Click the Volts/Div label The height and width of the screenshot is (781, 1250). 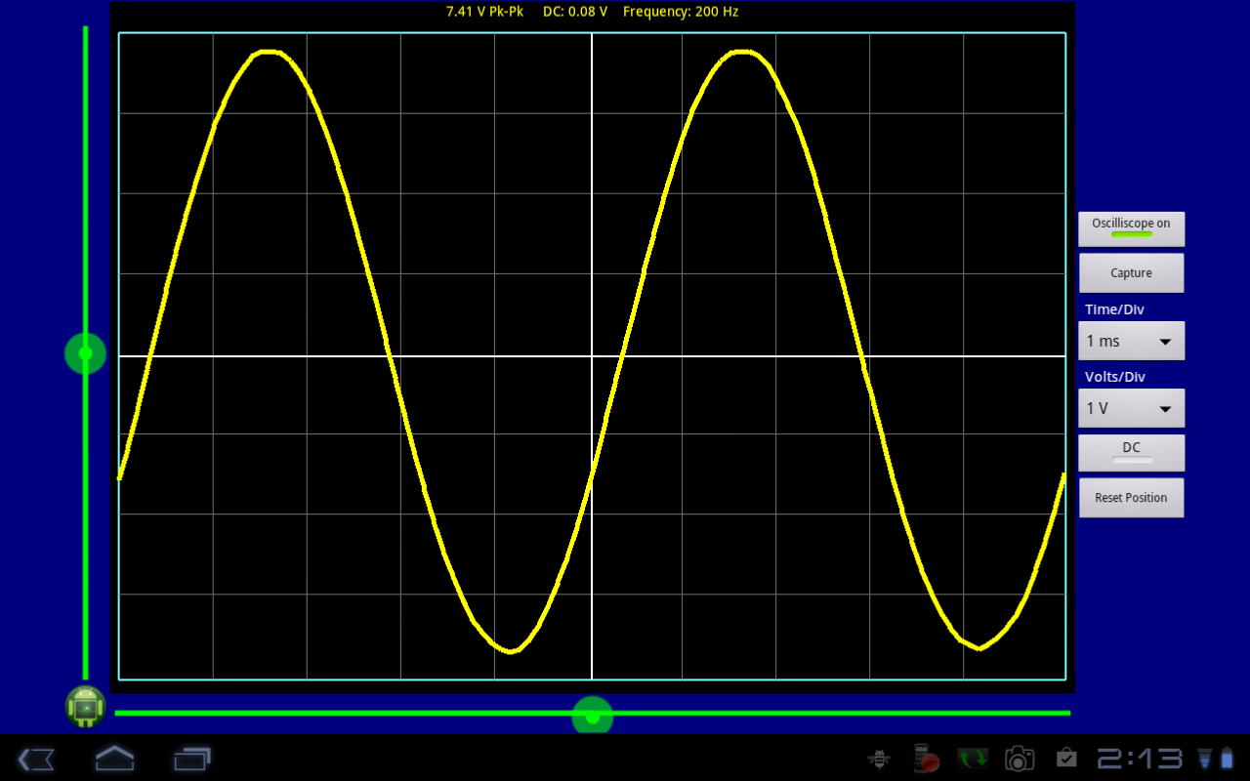click(x=1115, y=377)
